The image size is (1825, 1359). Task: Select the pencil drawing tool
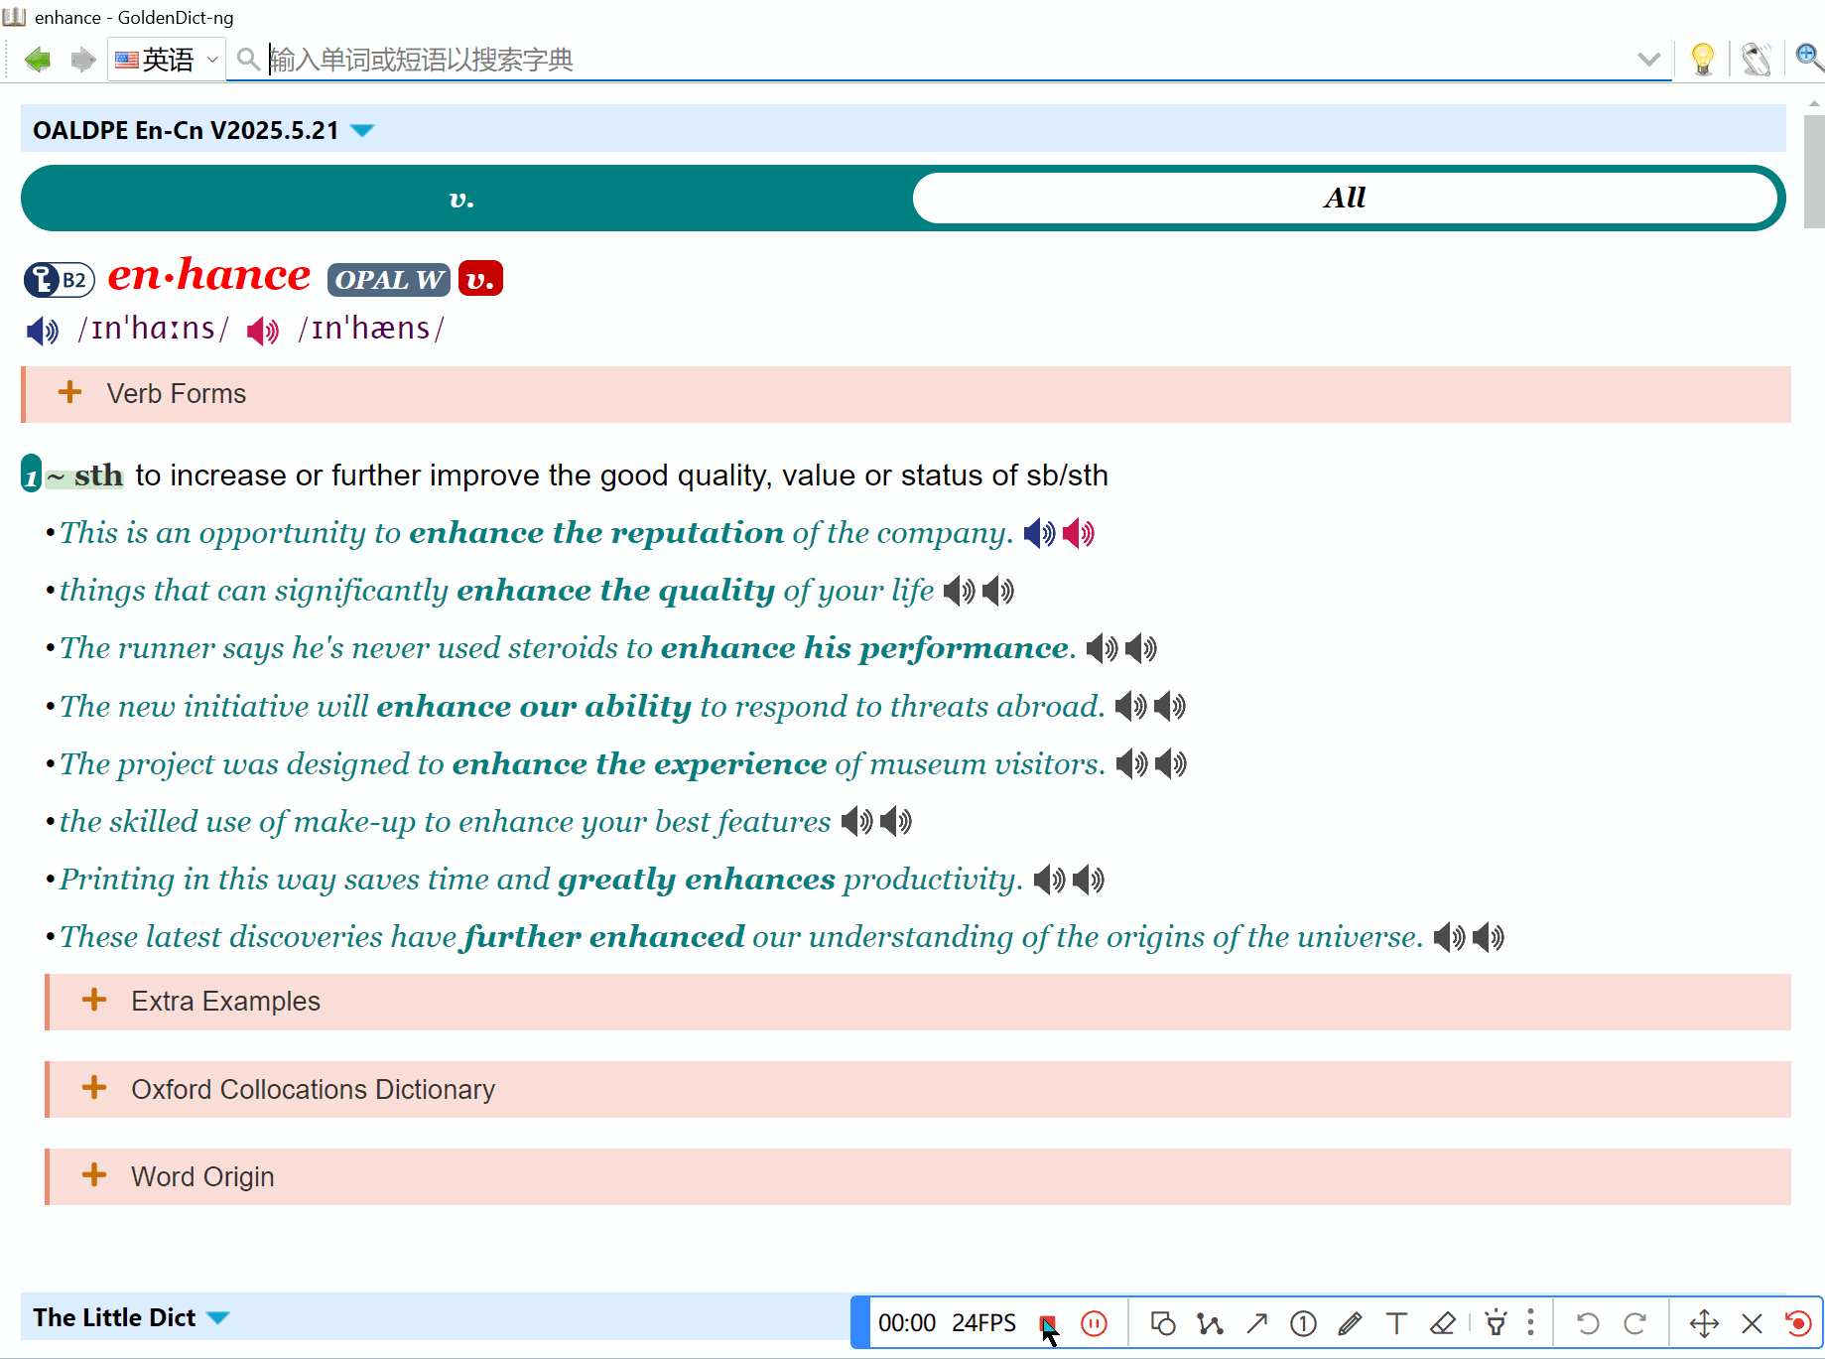pyautogui.click(x=1350, y=1323)
